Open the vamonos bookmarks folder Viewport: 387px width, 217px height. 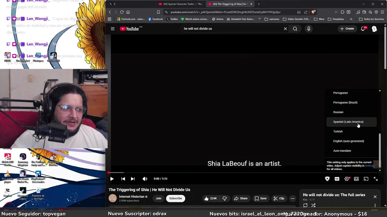[272, 19]
